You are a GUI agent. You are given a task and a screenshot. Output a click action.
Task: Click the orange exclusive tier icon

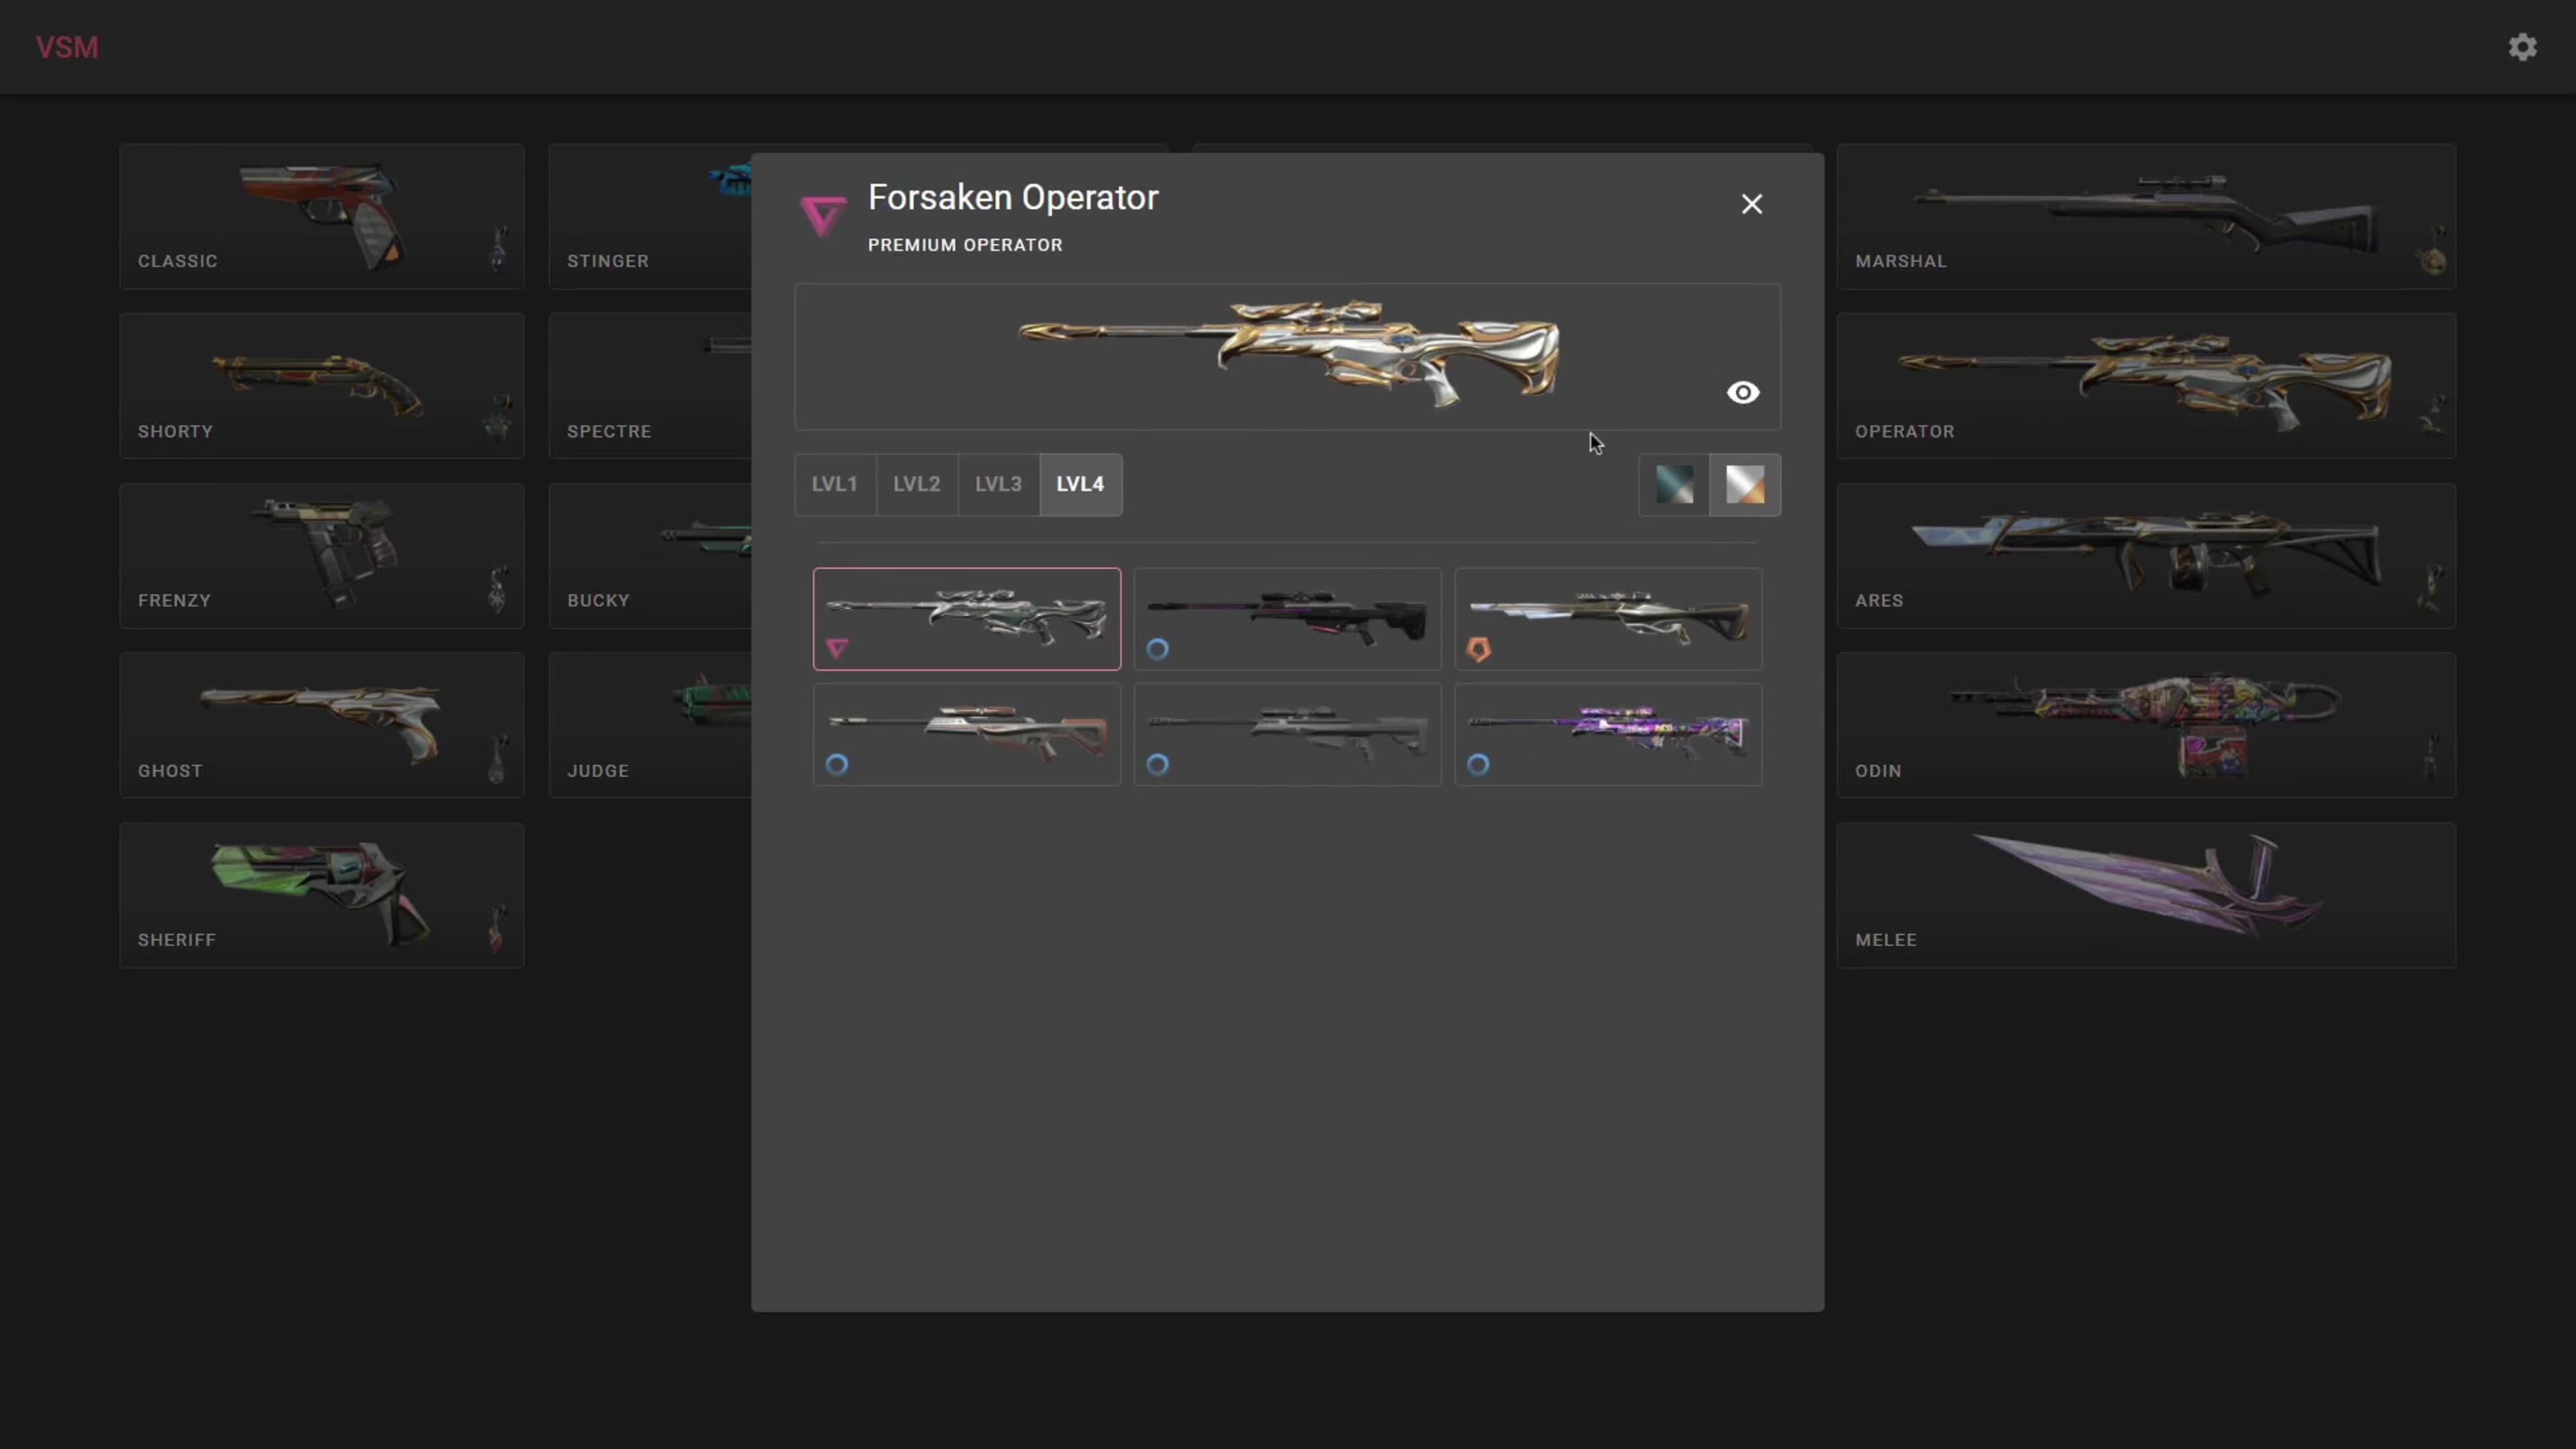[1478, 649]
